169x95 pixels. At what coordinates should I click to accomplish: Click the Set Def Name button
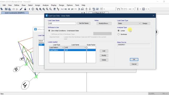pos(84,23)
